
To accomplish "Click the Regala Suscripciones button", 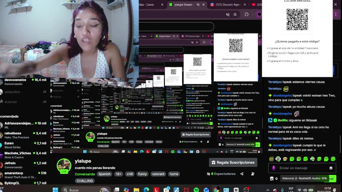I will tap(233, 162).
